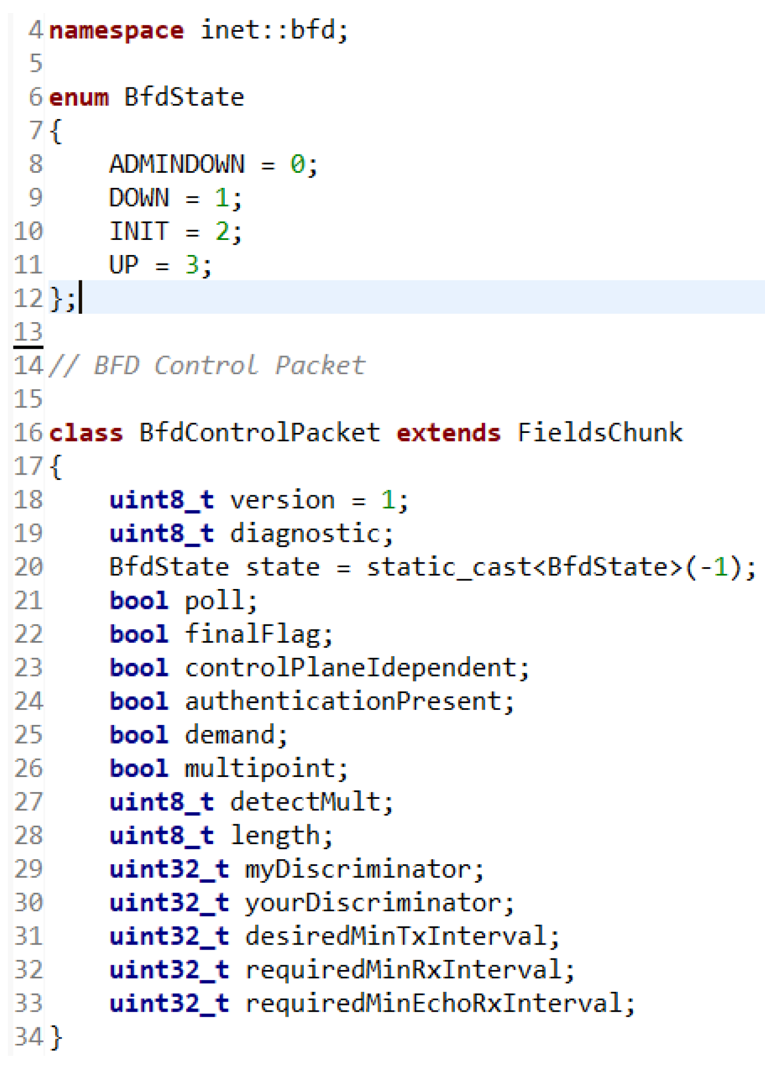765x1073 pixels.
Task: Click the finalFlag field name
Action: (252, 634)
